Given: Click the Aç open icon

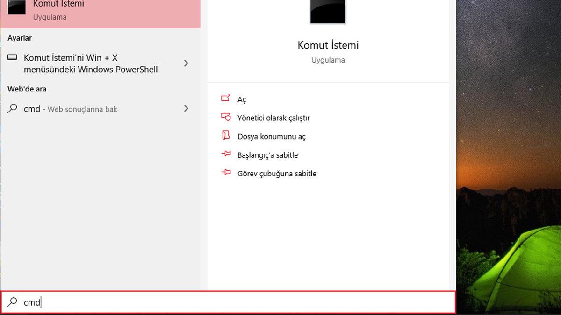Looking at the screenshot, I should tap(226, 98).
